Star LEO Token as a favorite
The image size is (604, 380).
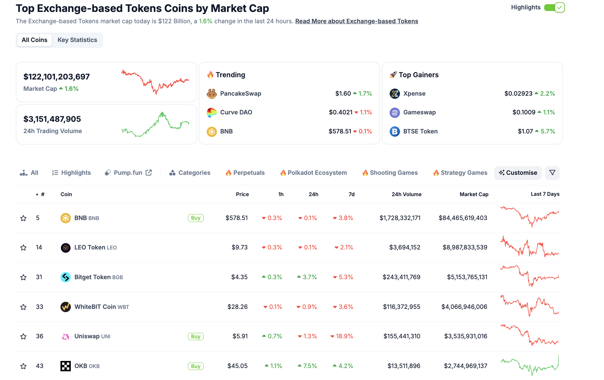click(23, 248)
